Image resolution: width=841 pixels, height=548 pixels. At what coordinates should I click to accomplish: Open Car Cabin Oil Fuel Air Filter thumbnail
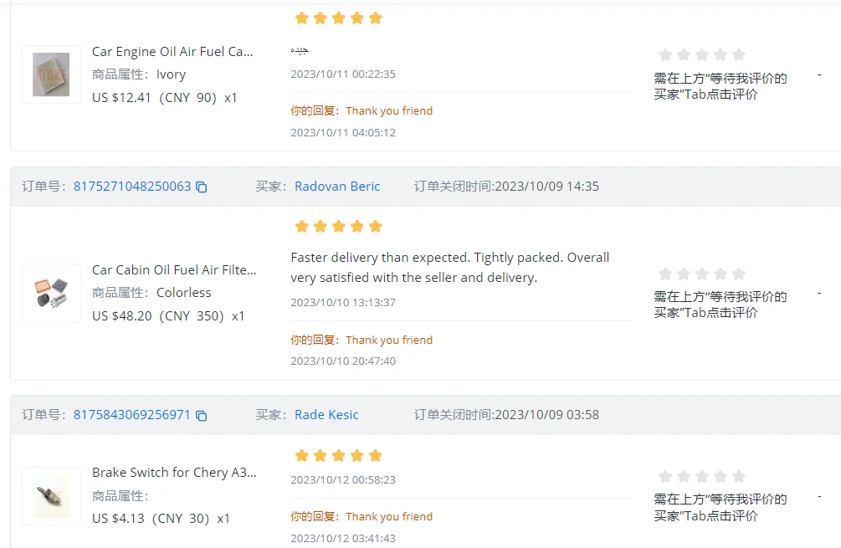coord(51,293)
